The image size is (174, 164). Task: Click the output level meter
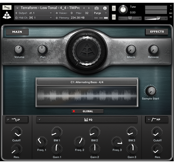156,10
